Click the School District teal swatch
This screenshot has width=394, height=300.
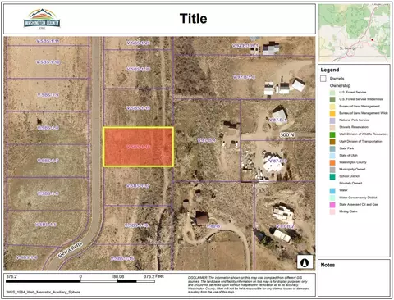click(332, 176)
